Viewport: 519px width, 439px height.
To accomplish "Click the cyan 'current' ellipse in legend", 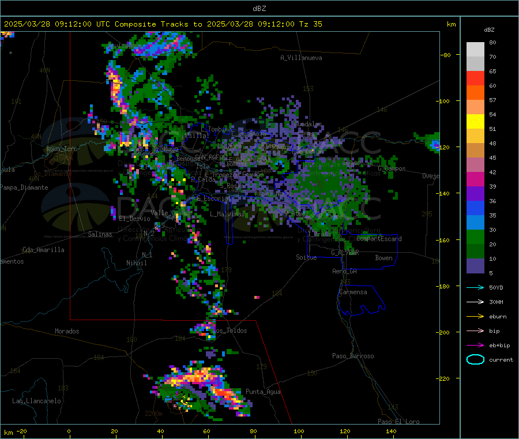I will tap(475, 359).
